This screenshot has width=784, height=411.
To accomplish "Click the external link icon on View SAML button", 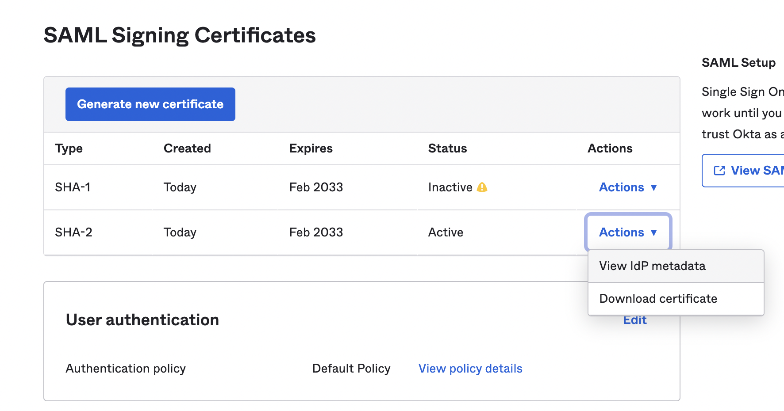I will tap(719, 171).
